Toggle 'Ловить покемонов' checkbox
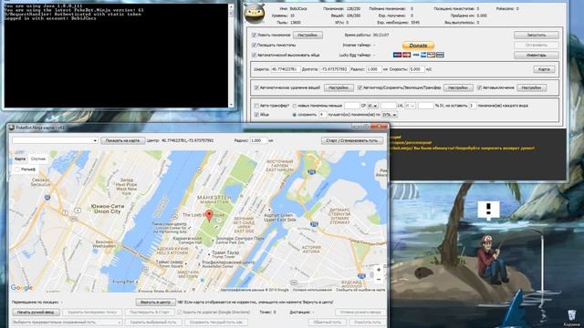Viewport: 584px width, 328px height. click(x=254, y=35)
